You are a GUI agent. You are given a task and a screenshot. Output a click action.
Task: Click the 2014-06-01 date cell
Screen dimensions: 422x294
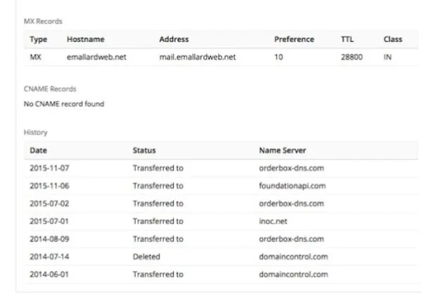[x=49, y=274]
